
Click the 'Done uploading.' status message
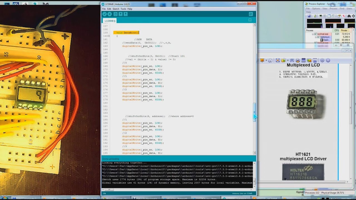[111, 159]
